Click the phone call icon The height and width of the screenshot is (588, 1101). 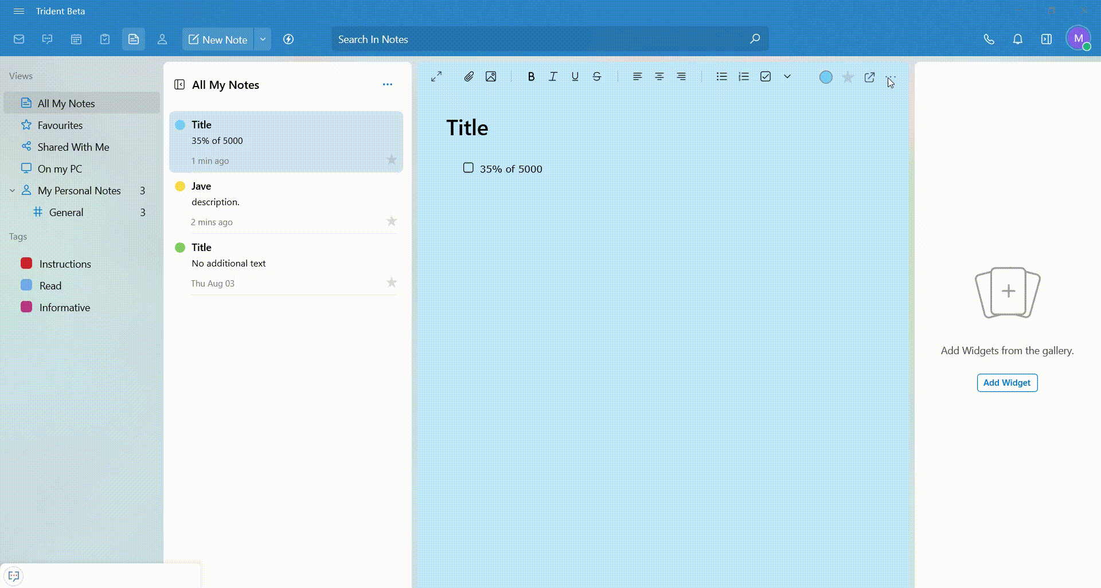989,40
